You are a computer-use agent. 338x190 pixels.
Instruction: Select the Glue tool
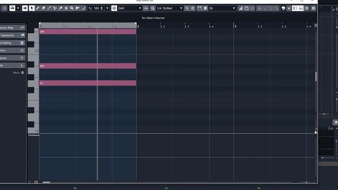[61, 8]
